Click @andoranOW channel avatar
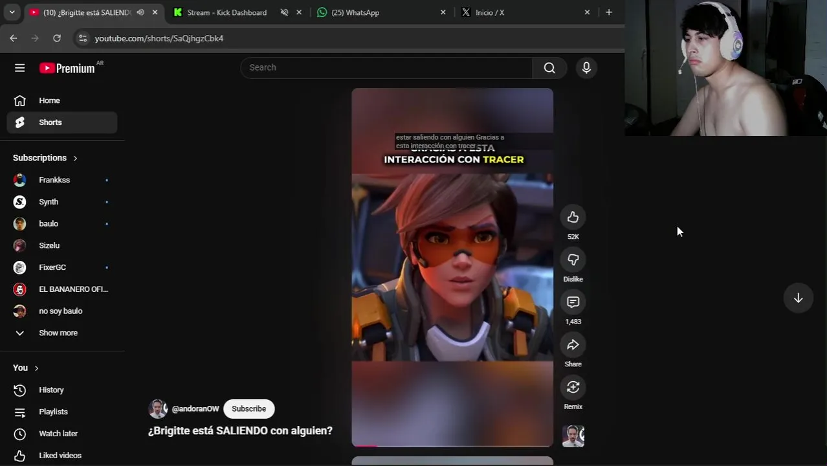This screenshot has width=827, height=466. tap(158, 409)
